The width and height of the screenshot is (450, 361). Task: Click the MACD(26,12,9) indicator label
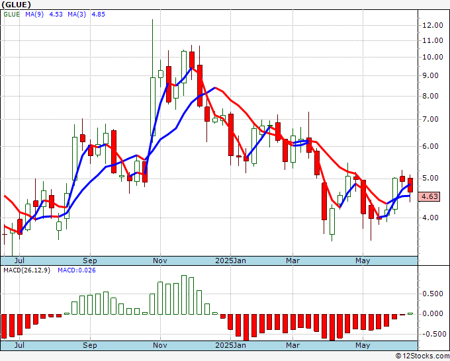[x=26, y=270]
